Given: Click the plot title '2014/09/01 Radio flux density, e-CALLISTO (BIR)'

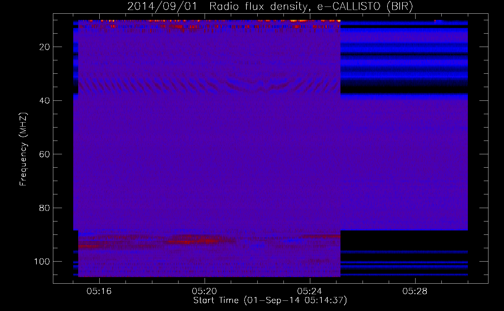Looking at the screenshot, I should click(x=270, y=6).
